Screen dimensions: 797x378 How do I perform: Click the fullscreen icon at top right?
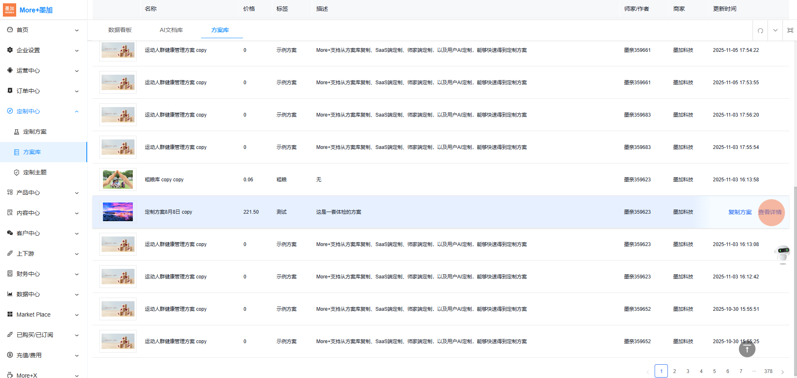coord(790,30)
